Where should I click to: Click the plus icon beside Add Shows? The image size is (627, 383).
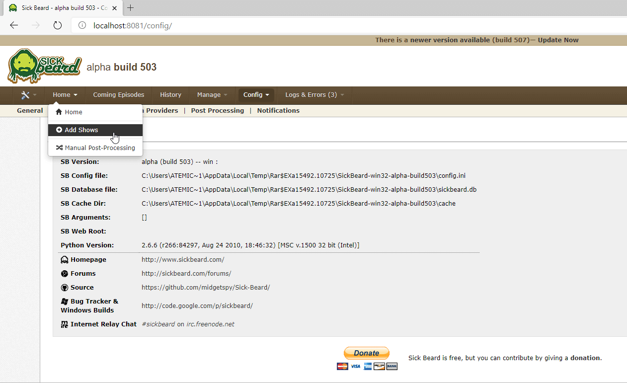(59, 130)
